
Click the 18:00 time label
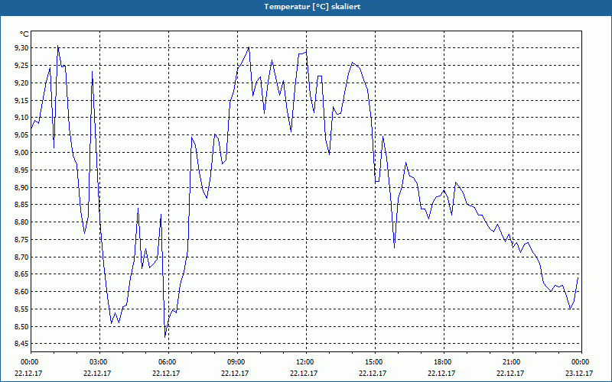pos(444,362)
